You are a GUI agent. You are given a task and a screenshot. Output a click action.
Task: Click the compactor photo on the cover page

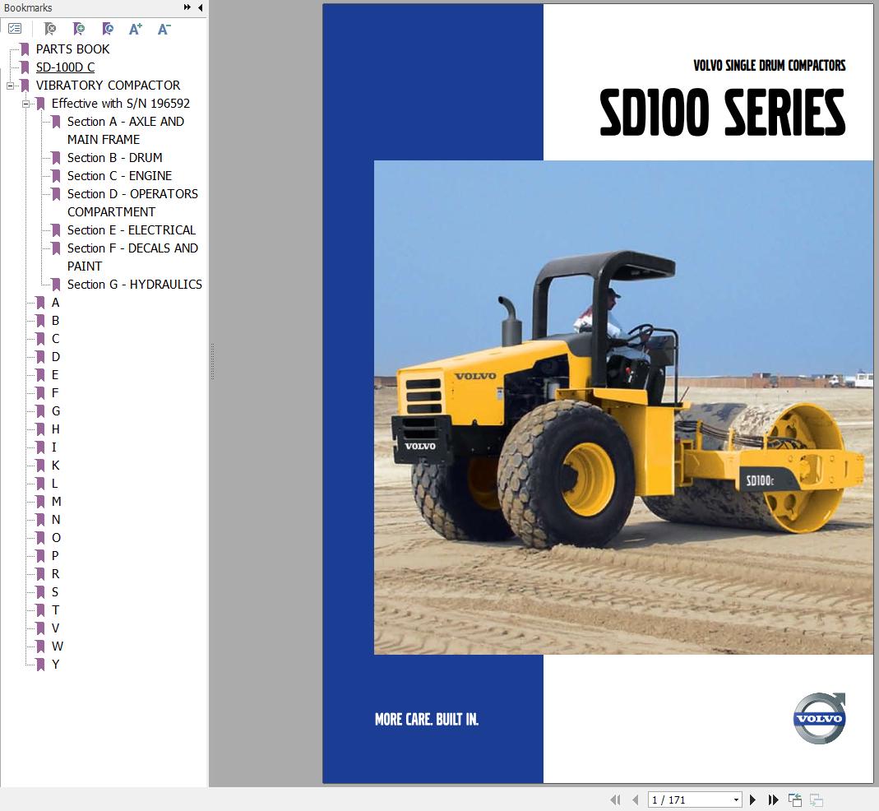point(623,407)
